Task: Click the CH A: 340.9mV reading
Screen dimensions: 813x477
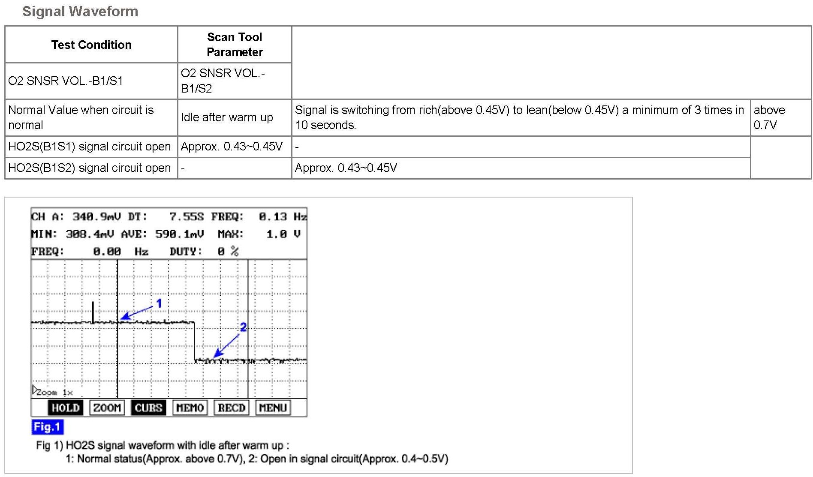Action: [76, 217]
